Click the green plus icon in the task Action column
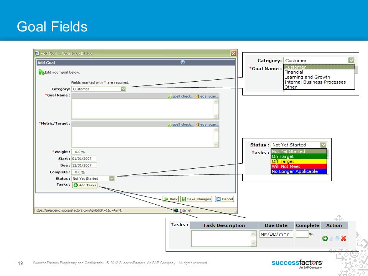The height and width of the screenshot is (276, 368). (325, 238)
